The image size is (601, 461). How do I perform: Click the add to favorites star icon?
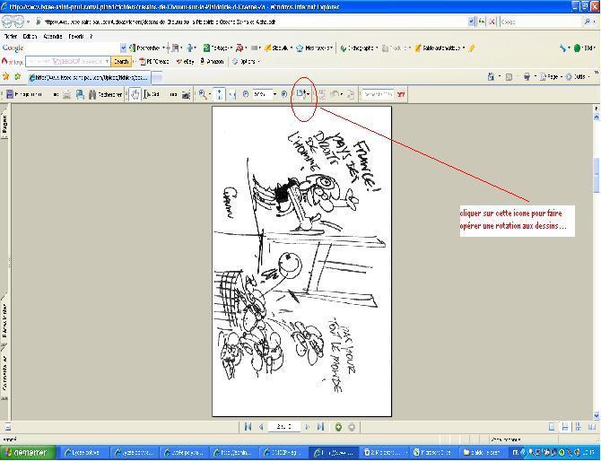[x=17, y=76]
